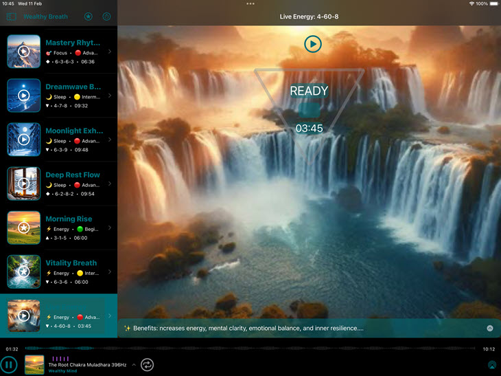Click the Wealthy Breath title
The height and width of the screenshot is (376, 501).
[45, 16]
